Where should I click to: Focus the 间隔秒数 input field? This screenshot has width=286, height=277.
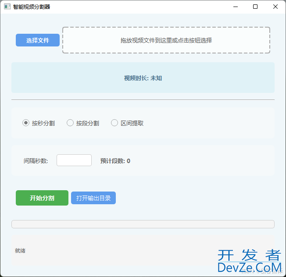point(74,160)
